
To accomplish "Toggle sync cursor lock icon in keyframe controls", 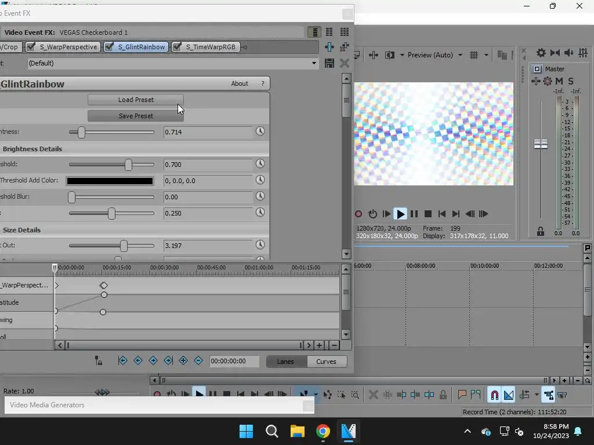I will pyautogui.click(x=98, y=360).
